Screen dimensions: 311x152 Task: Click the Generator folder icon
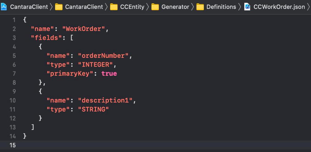(155, 7)
